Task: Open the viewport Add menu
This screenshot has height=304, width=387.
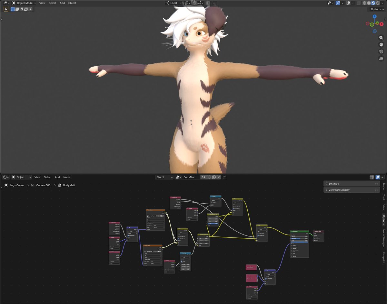Action: tap(62, 3)
